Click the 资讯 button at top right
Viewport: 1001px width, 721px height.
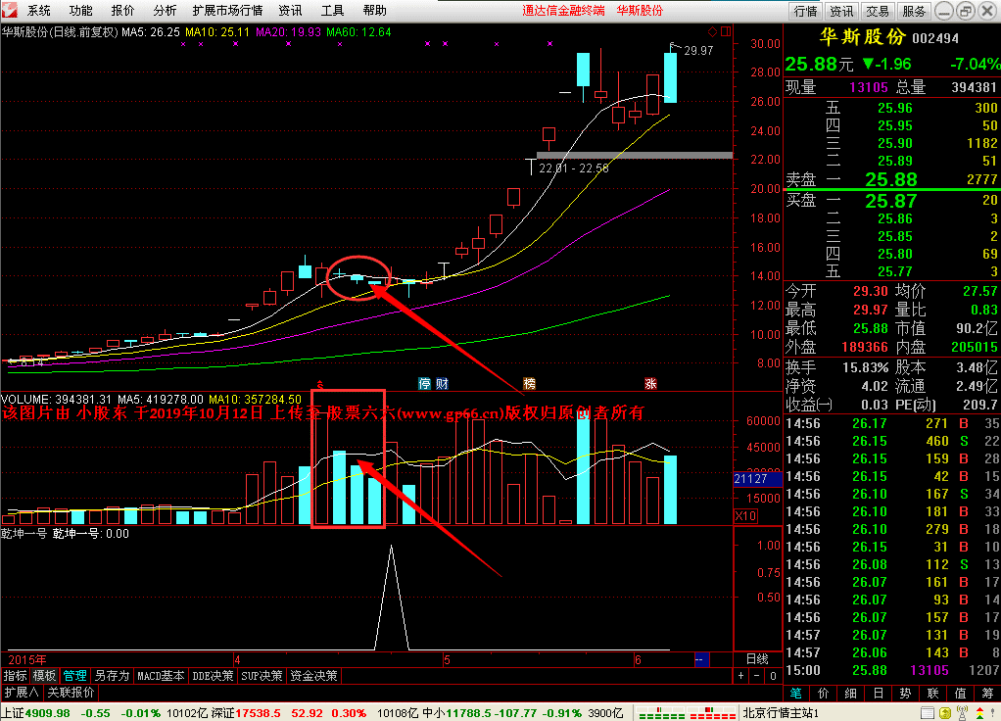tap(841, 11)
